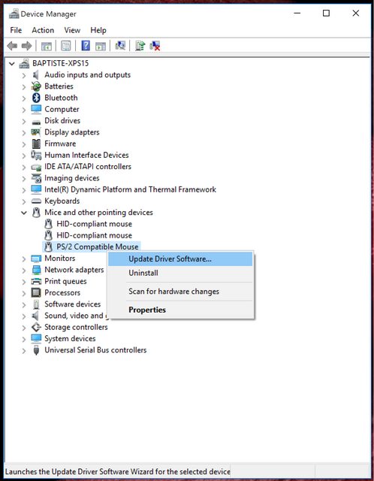Select the Sound, video category label
The height and width of the screenshot is (481, 374).
75,316
